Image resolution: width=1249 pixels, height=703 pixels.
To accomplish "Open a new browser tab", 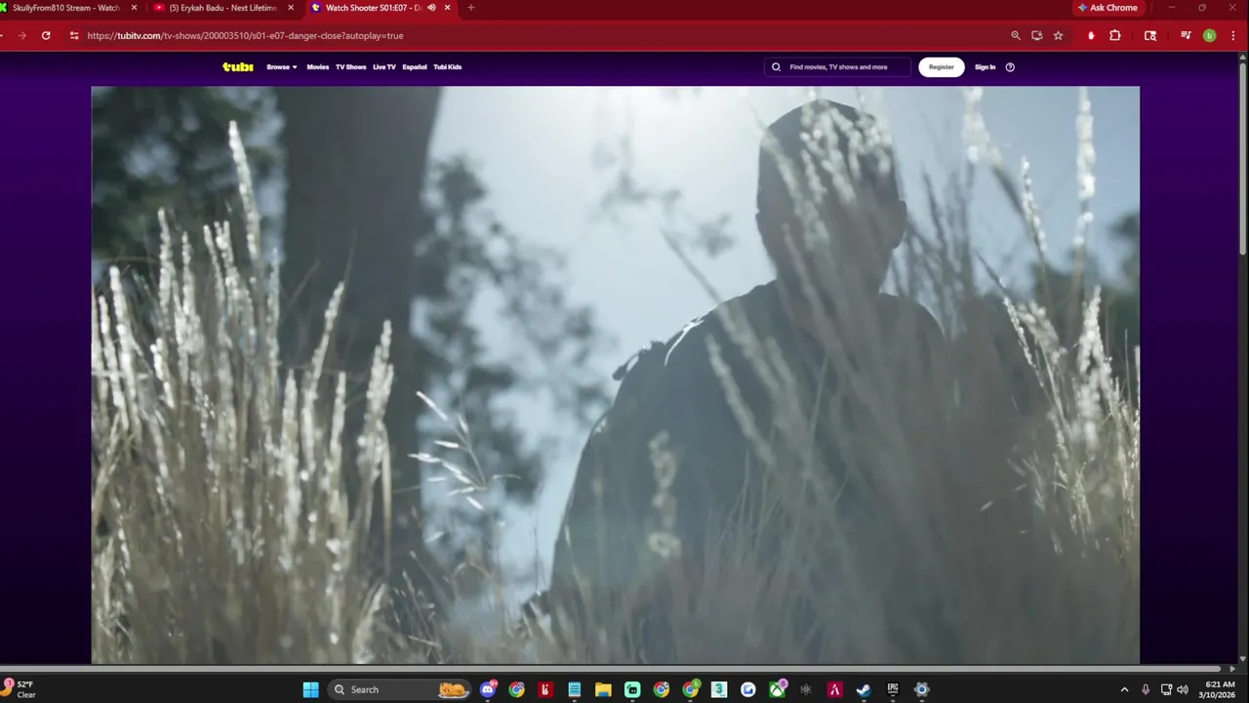I will [x=470, y=8].
